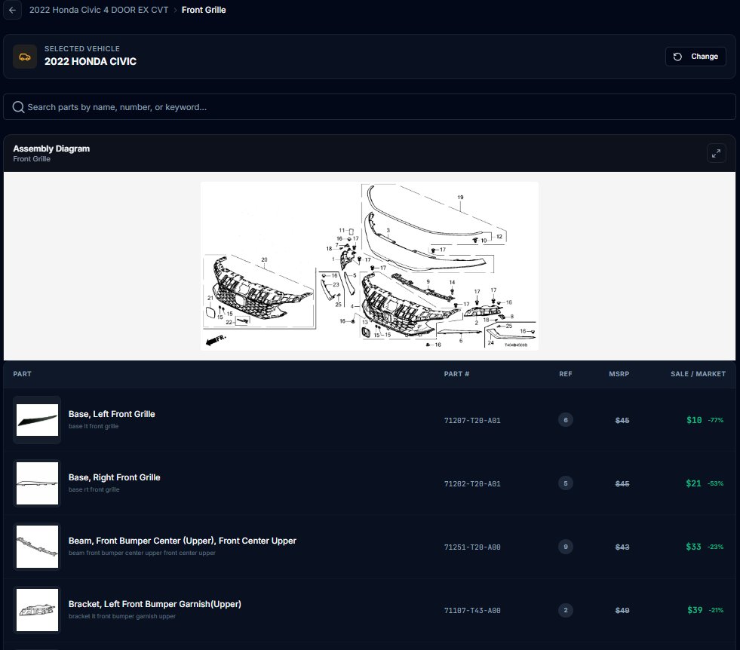Click the -21% discount label
Screen dimensions: 740x650
[x=716, y=610]
